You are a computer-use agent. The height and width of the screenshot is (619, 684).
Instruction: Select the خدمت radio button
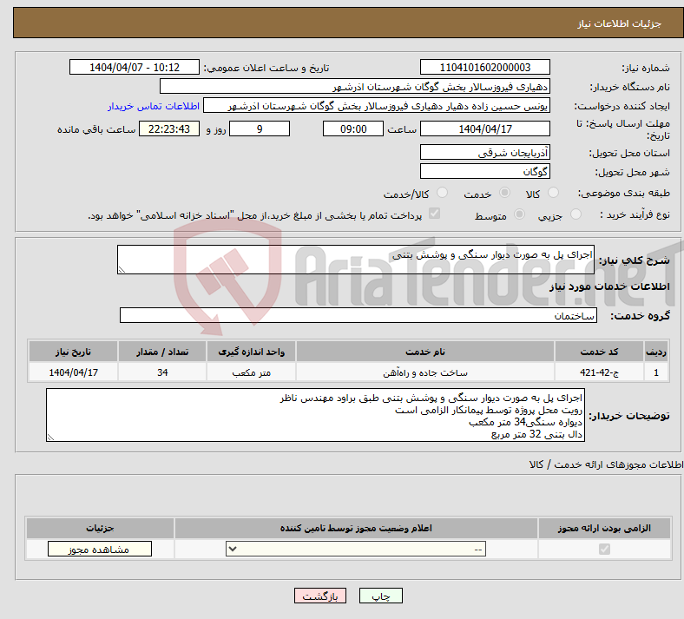pyautogui.click(x=504, y=193)
